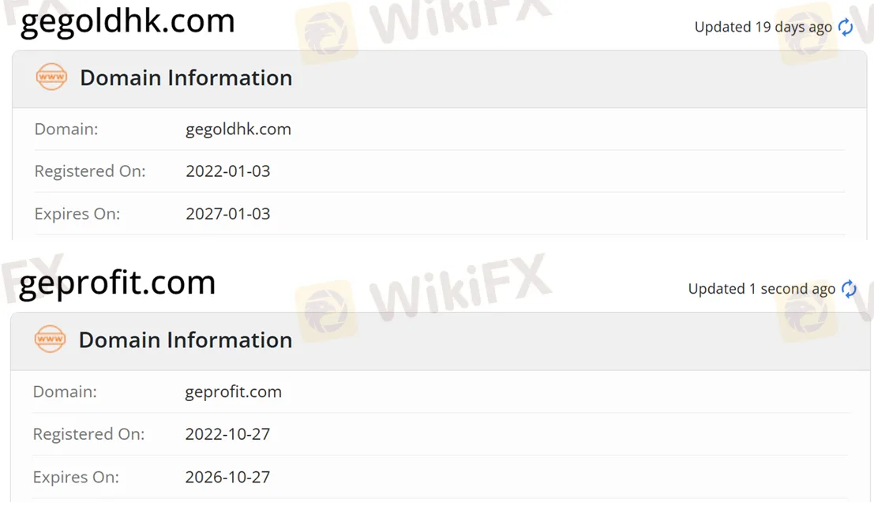Click the 'Expires On:' label for geprofit.com
This screenshot has width=874, height=510.
[x=76, y=477]
